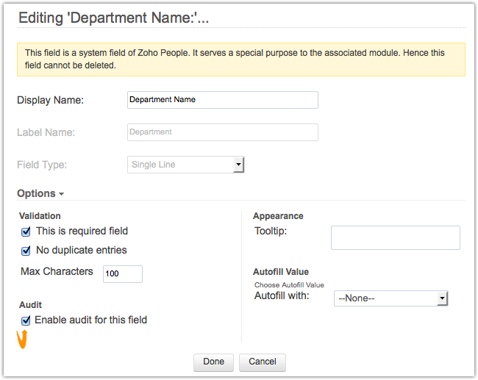Screen dimensions: 478x380
Task: Click the Max Characters input box
Action: click(x=123, y=274)
